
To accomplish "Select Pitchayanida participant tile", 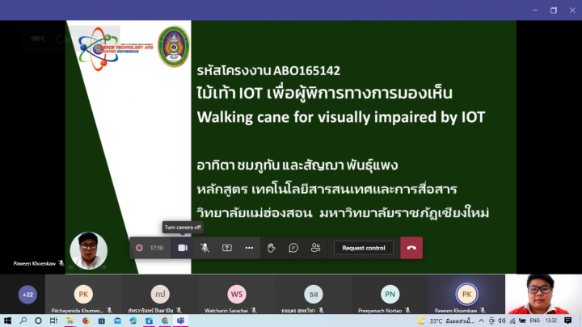I will (83, 295).
